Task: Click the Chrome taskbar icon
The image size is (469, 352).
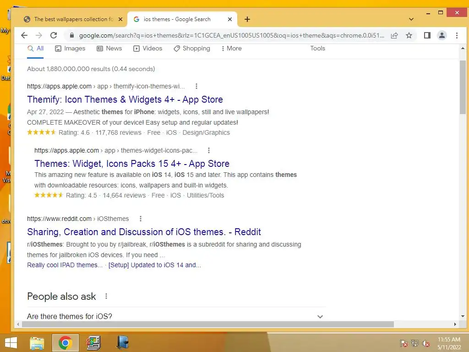Action: point(65,343)
